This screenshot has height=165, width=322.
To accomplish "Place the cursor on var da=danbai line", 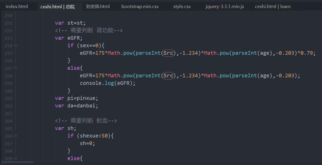I will pos(76,106).
